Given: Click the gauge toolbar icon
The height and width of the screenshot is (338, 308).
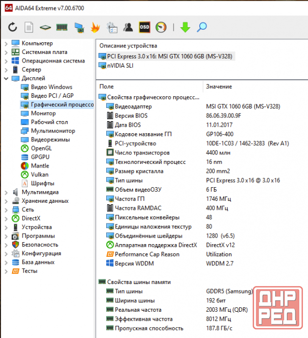Looking at the screenshot, I should coord(161,27).
